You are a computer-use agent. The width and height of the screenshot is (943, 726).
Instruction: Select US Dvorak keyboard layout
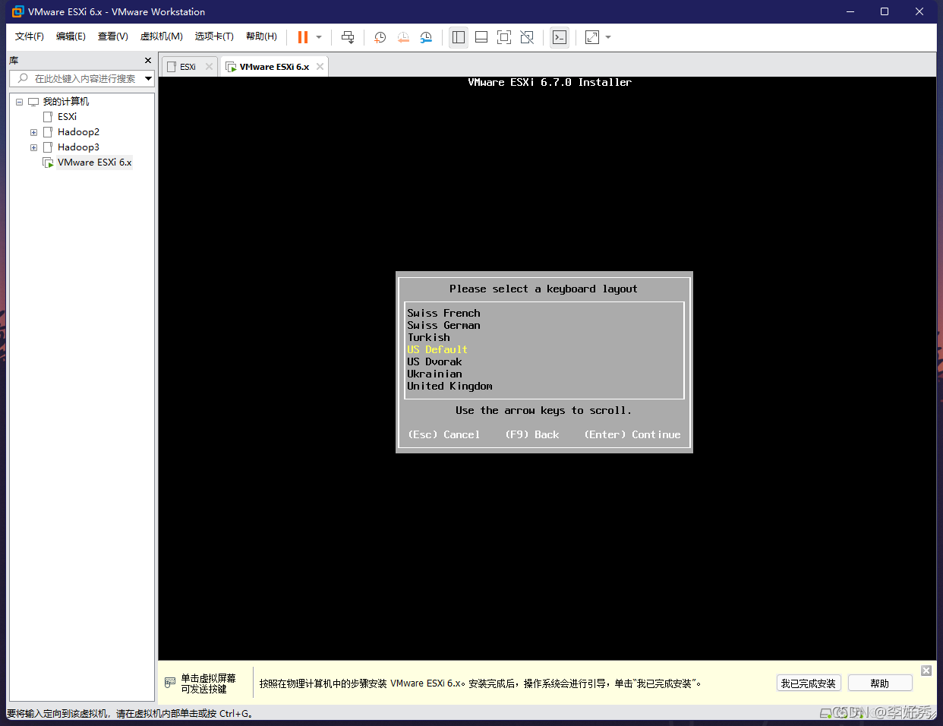[434, 361]
